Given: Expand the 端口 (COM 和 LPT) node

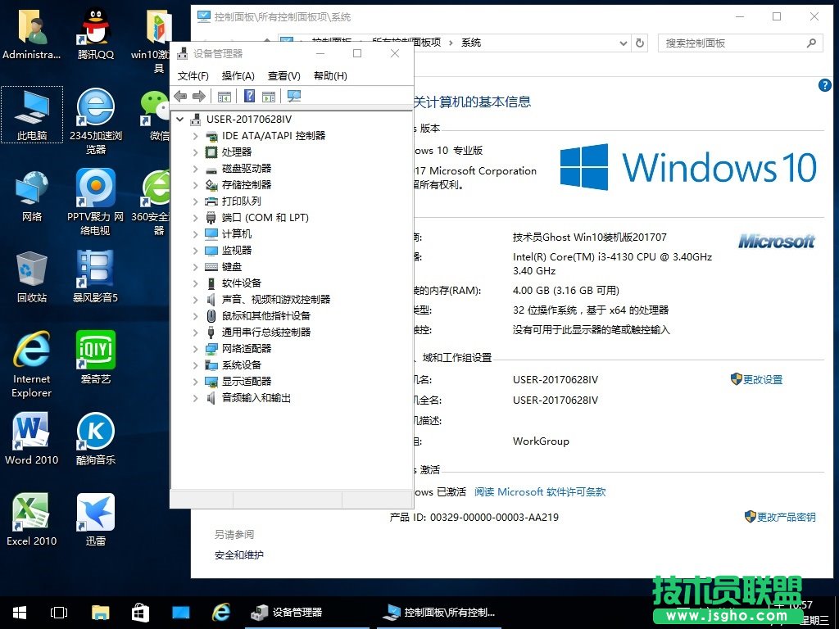Looking at the screenshot, I should click(195, 218).
